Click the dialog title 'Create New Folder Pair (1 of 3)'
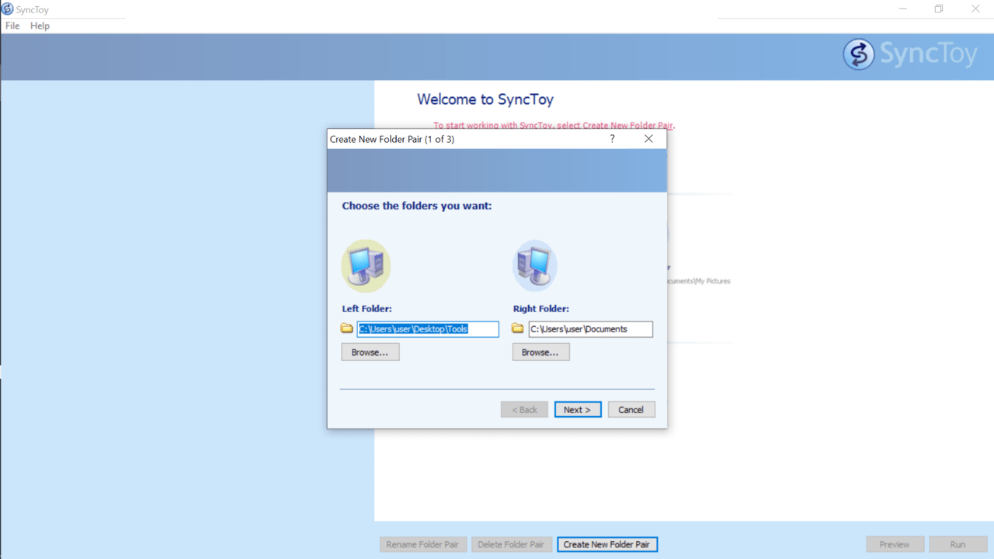Viewport: 994px width, 559px height. 392,139
